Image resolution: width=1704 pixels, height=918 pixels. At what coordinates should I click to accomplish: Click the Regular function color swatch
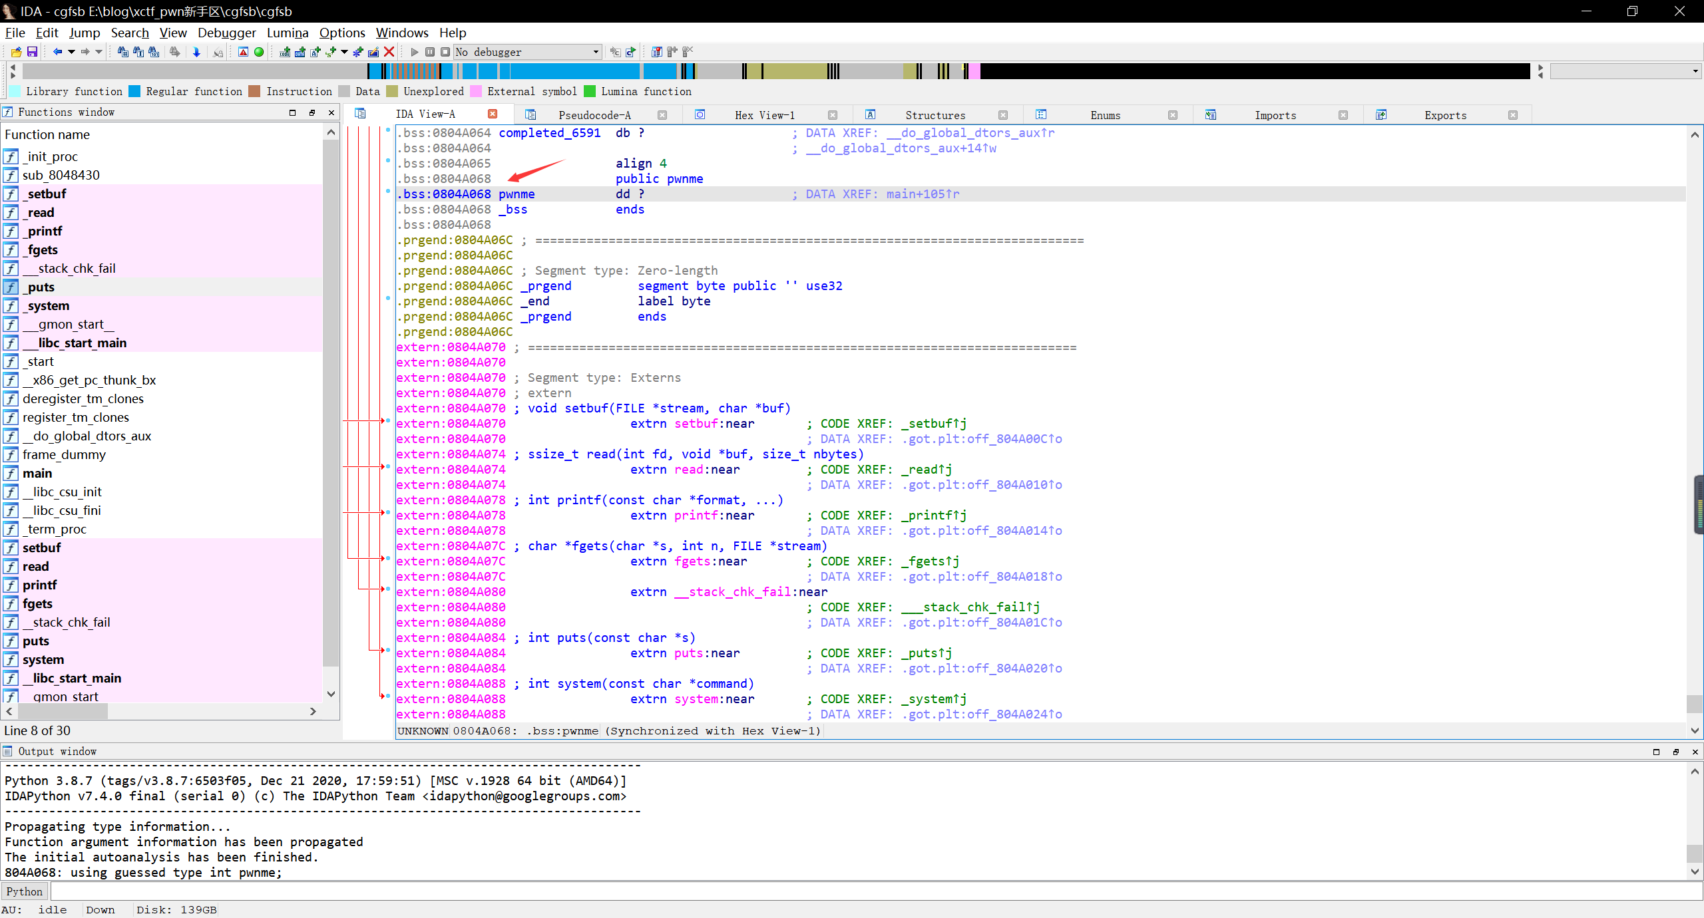tap(134, 91)
